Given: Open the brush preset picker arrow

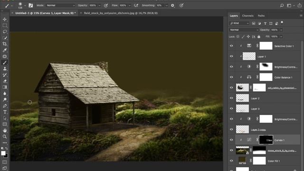Looking at the screenshot, I should [x=25, y=5].
